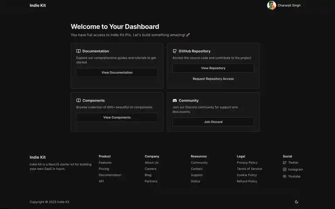The width and height of the screenshot is (335, 209).
Task: Open Refund Policy link
Action: coord(247,181)
